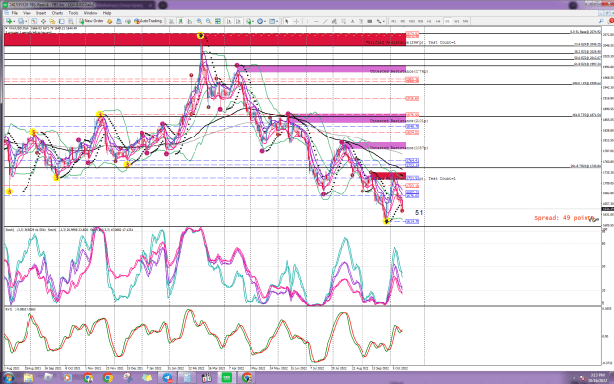Expand the indicators dropdown arrow
The image size is (614, 384).
(253, 21)
